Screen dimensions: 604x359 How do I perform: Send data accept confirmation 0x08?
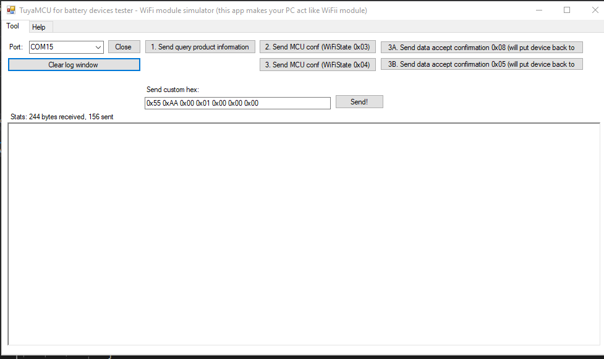pyautogui.click(x=482, y=48)
